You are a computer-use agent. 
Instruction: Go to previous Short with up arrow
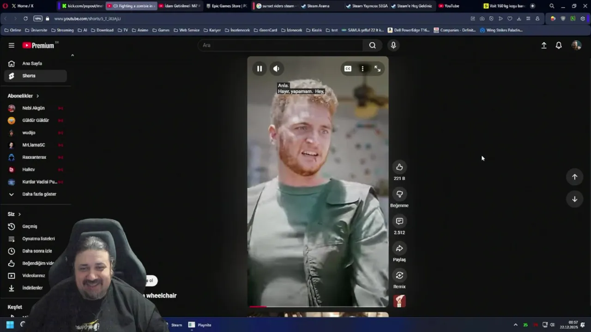(x=574, y=177)
